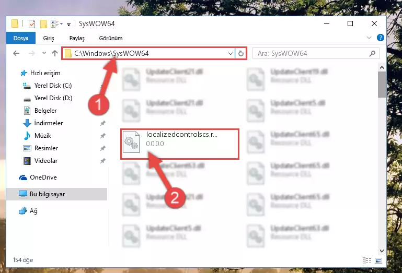Image resolution: width=402 pixels, height=273 pixels.
Task: Click the file list scrollbar up arrow
Action: 382,68
